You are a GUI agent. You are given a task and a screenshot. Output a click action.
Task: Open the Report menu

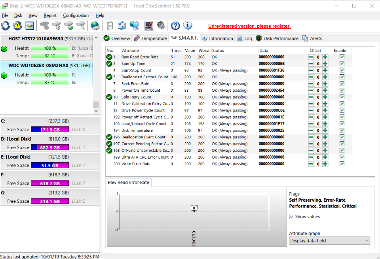pyautogui.click(x=50, y=15)
